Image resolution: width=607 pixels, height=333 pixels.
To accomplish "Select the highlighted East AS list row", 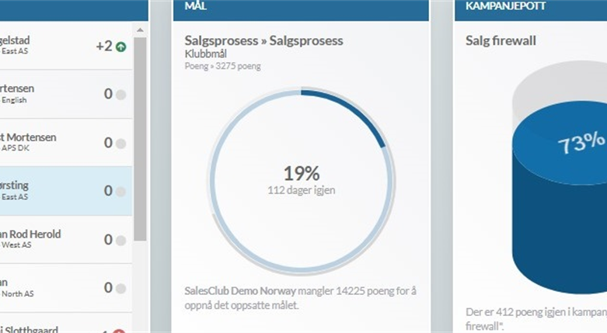I will click(66, 191).
